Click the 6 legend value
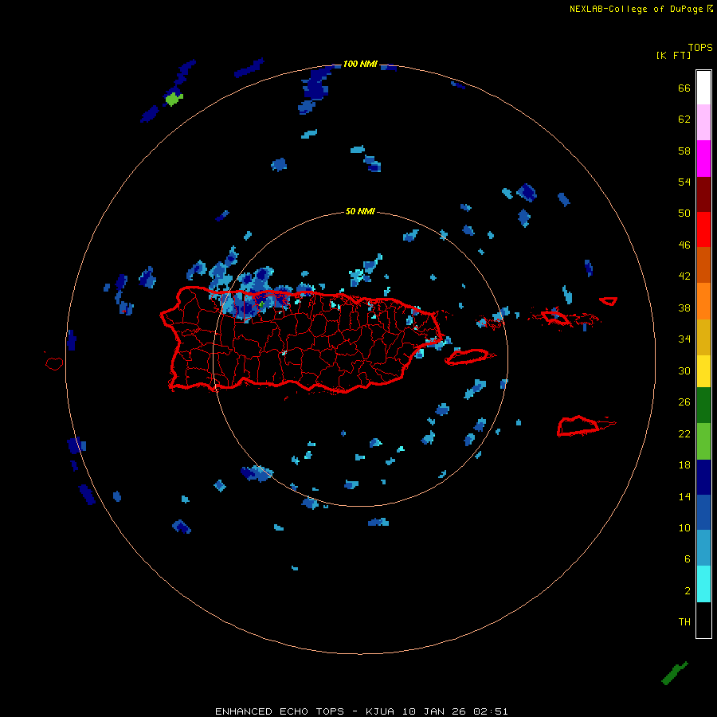 tap(688, 558)
